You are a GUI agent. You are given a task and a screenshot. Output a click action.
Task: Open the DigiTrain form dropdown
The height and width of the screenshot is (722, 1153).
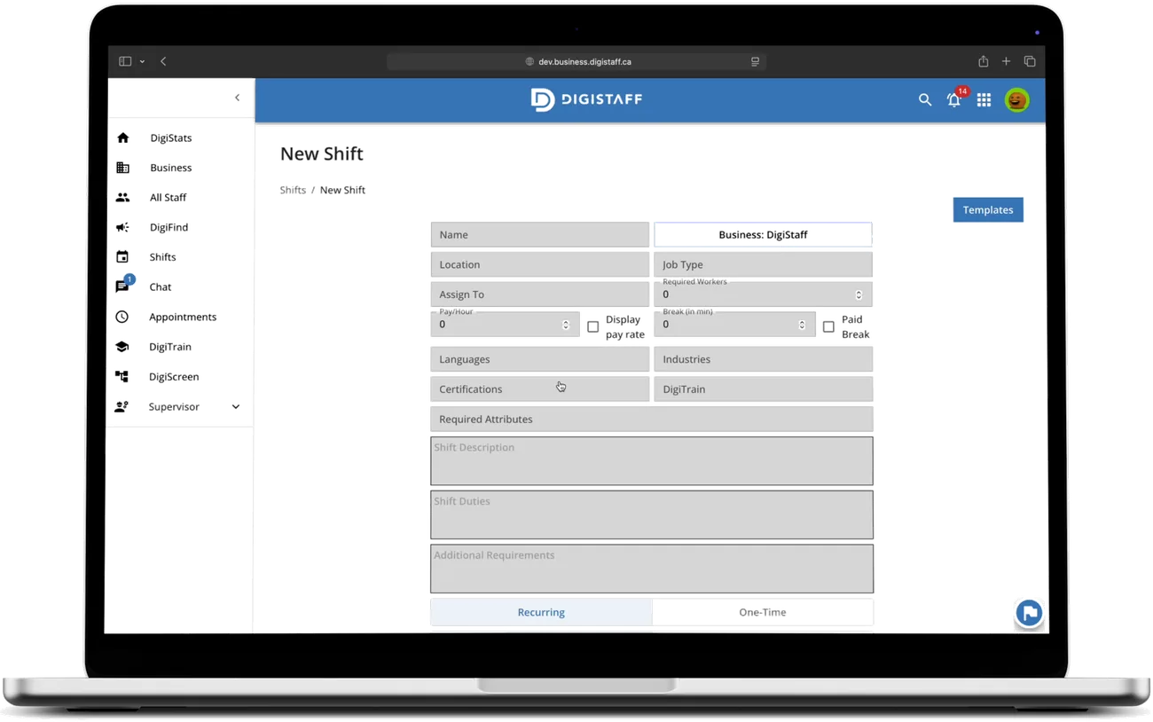pyautogui.click(x=763, y=389)
